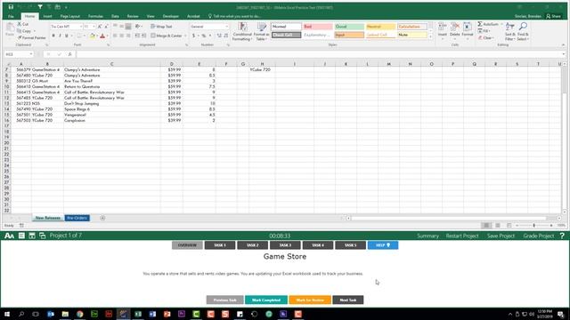
Task: Expand the formula bar
Action: (x=564, y=54)
